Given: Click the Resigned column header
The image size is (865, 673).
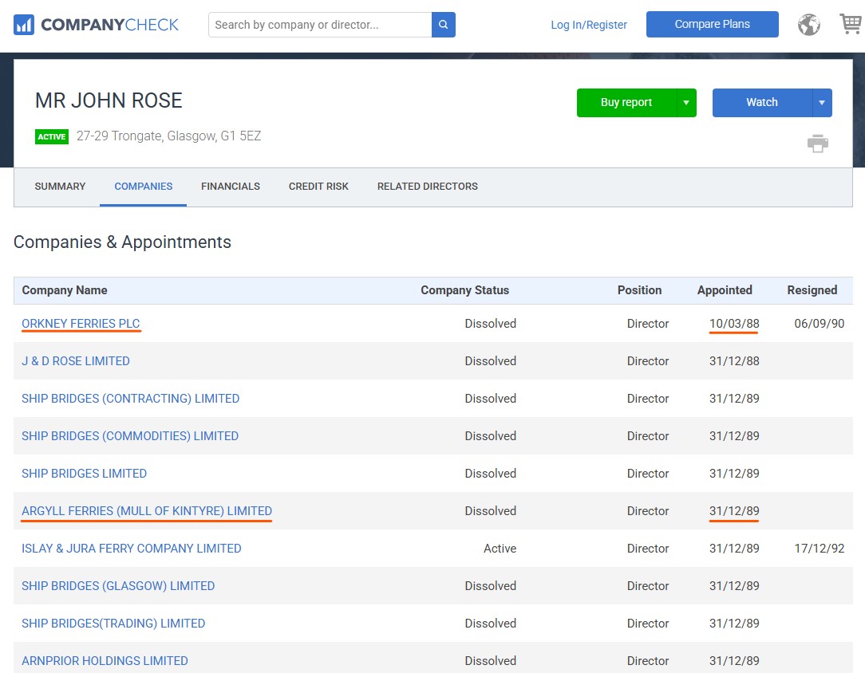Looking at the screenshot, I should [812, 290].
